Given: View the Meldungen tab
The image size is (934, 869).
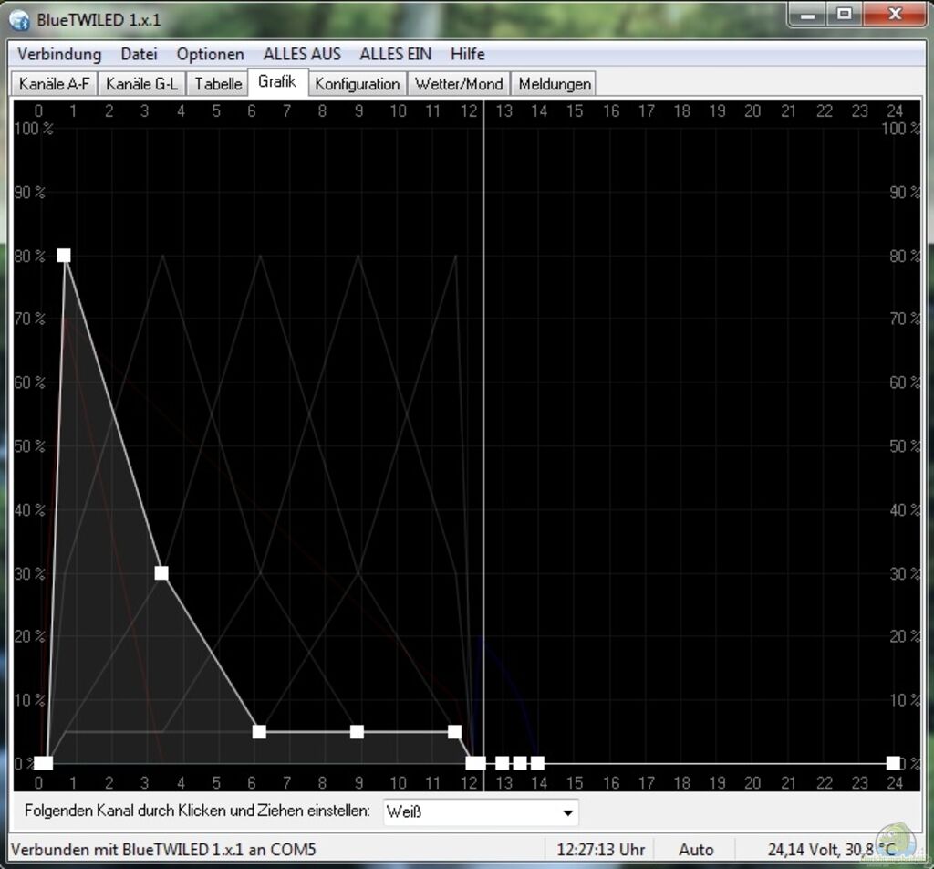Looking at the screenshot, I should point(555,84).
